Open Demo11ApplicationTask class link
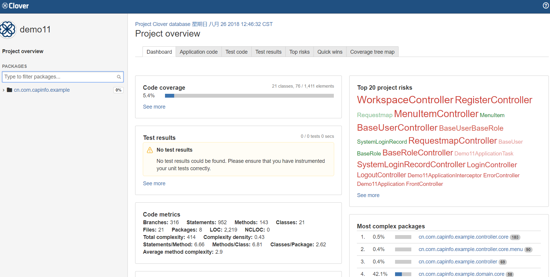 [x=484, y=154]
